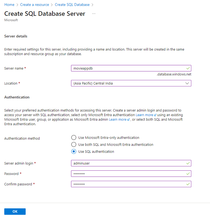Open Create SQL Database breadcrumb
This screenshot has width=210, height=218.
[x=72, y=5]
